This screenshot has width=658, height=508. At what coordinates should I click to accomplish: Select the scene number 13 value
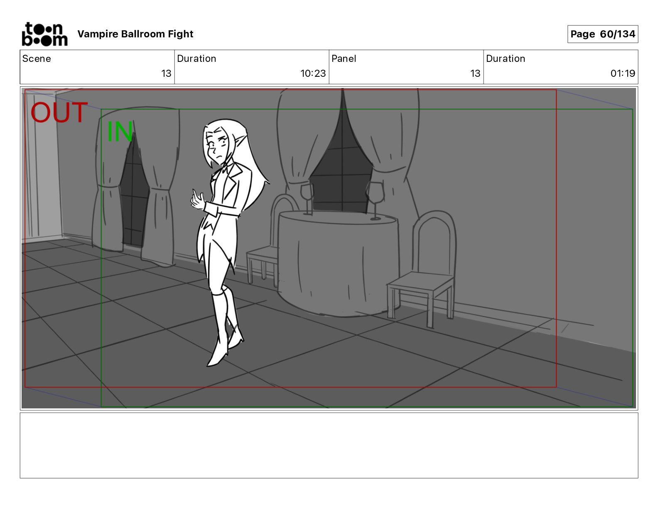click(166, 73)
